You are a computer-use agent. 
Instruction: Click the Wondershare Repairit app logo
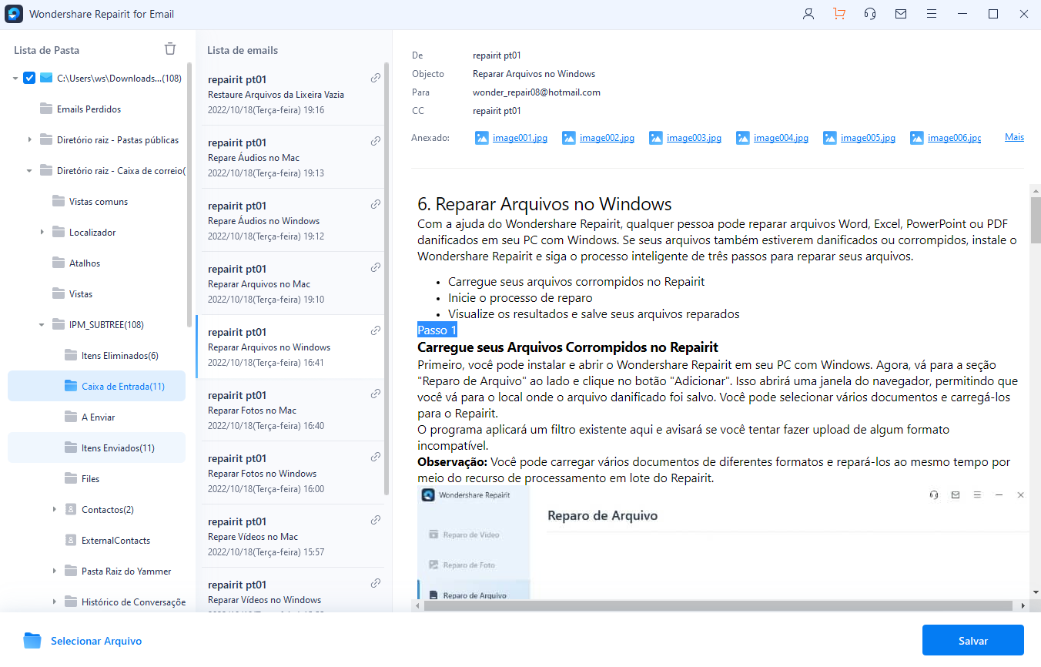pyautogui.click(x=14, y=14)
